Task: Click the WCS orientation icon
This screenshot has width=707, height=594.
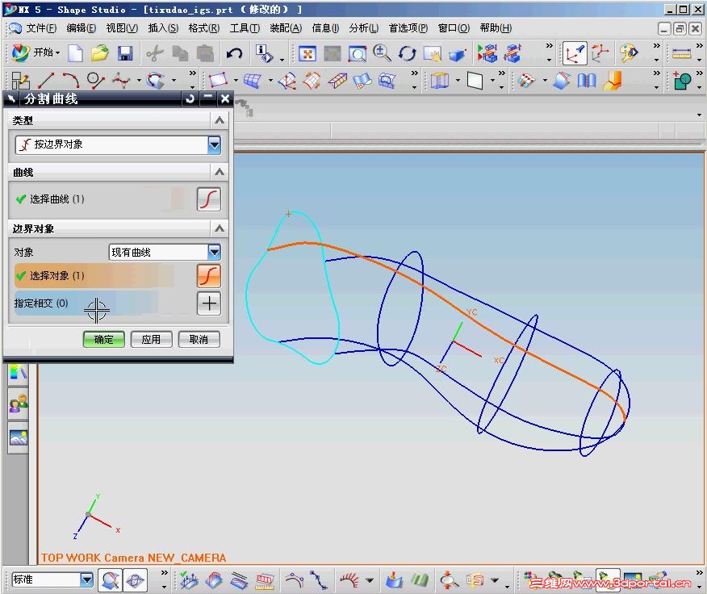Action: (575, 54)
